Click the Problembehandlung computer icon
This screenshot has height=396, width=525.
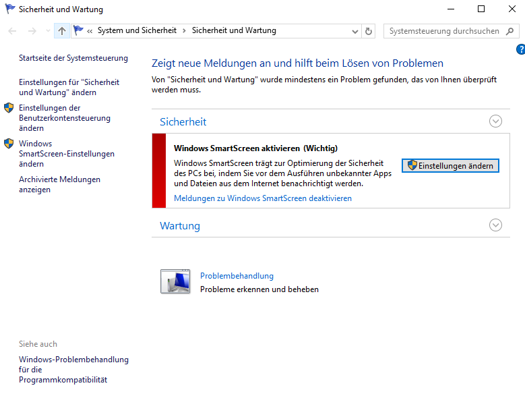175,281
